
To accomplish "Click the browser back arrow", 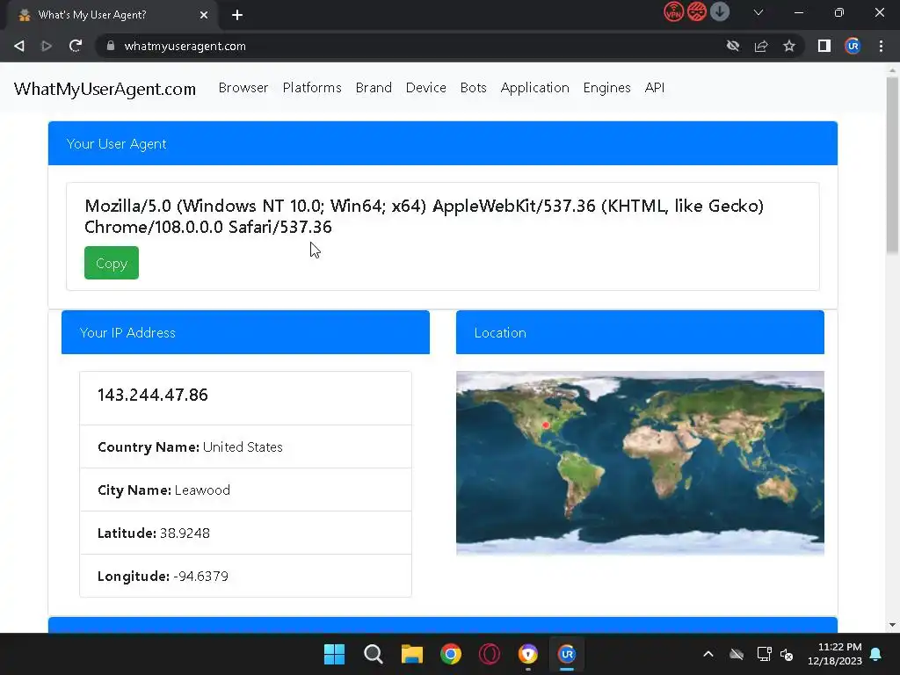I will (19, 46).
